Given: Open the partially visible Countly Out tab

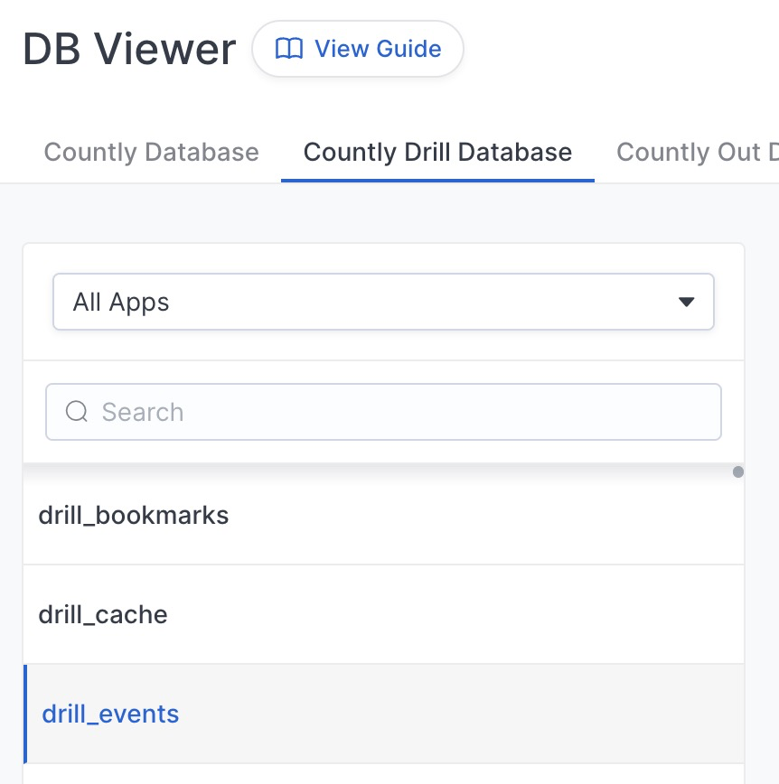Looking at the screenshot, I should coord(697,152).
